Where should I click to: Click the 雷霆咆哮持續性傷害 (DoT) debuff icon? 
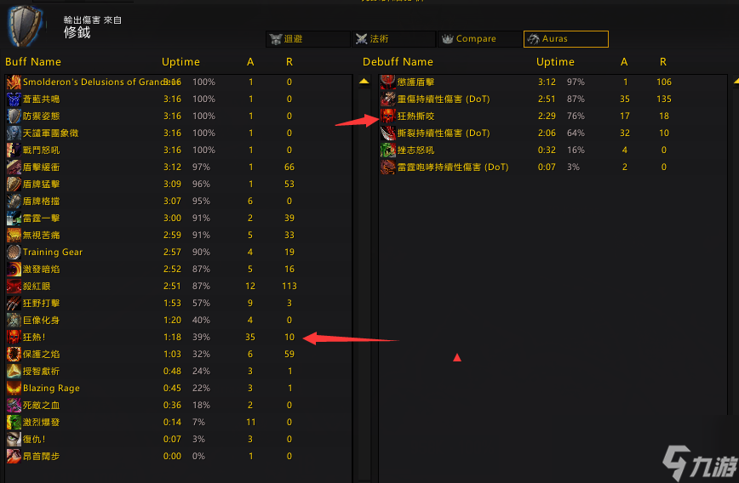click(x=388, y=168)
